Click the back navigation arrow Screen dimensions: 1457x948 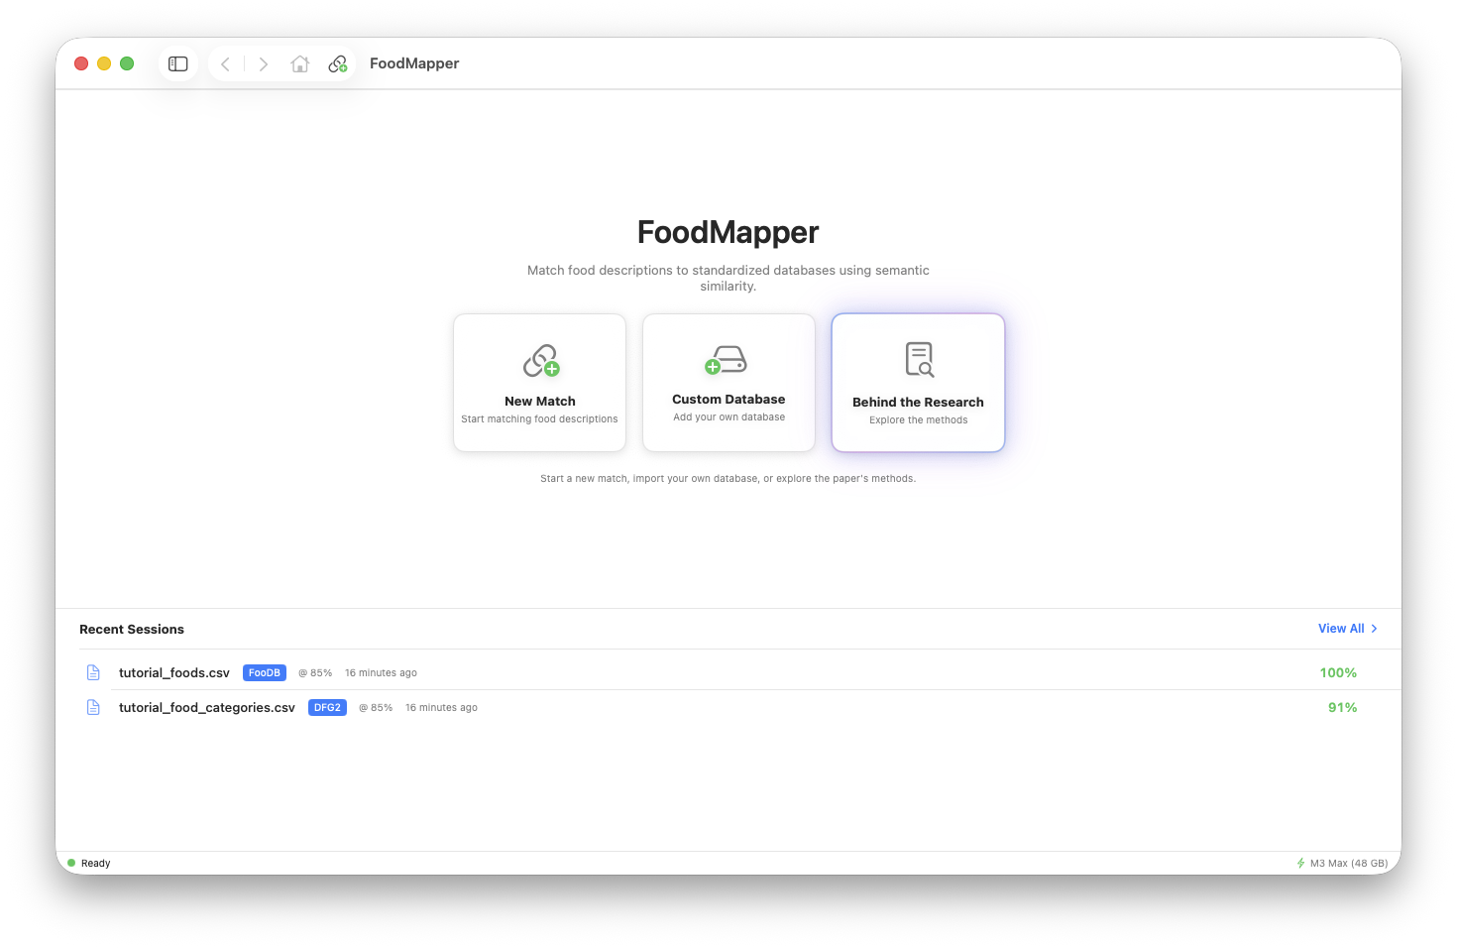(x=225, y=62)
